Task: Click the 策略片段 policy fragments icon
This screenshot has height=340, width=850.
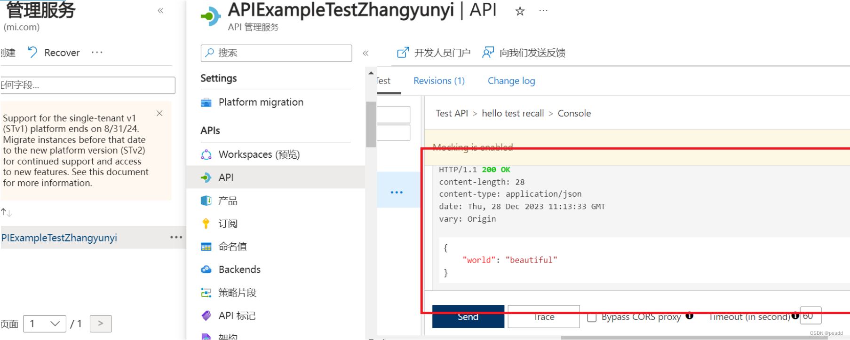Action: click(x=206, y=293)
